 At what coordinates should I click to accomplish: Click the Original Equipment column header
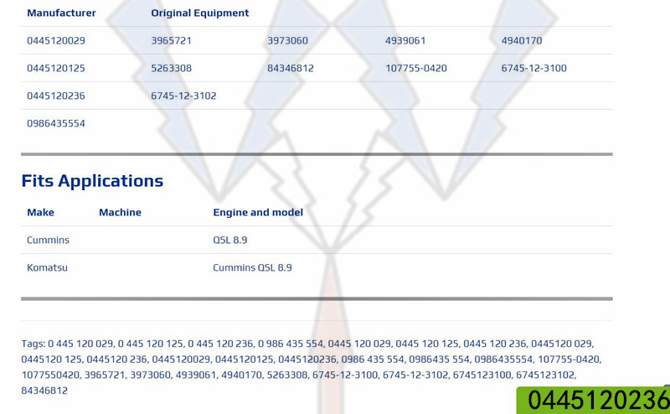coord(200,13)
